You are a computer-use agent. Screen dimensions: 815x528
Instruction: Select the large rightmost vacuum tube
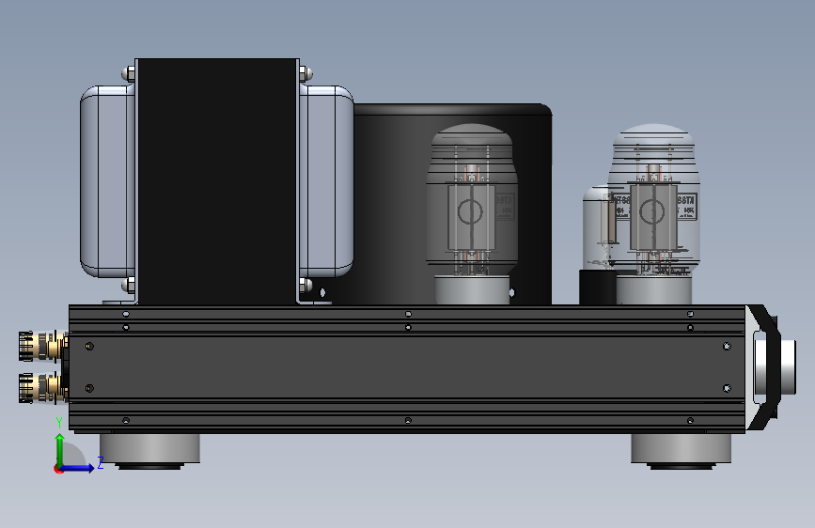(x=654, y=213)
